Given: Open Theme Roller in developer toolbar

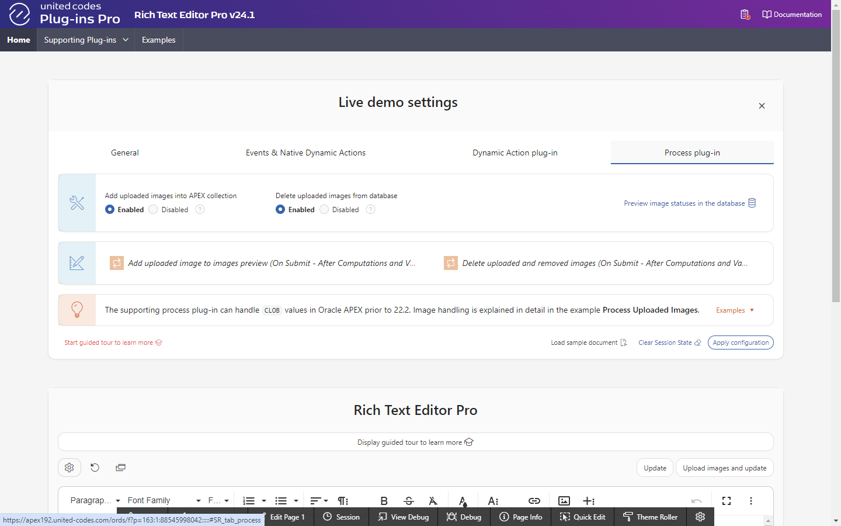Looking at the screenshot, I should (x=650, y=517).
